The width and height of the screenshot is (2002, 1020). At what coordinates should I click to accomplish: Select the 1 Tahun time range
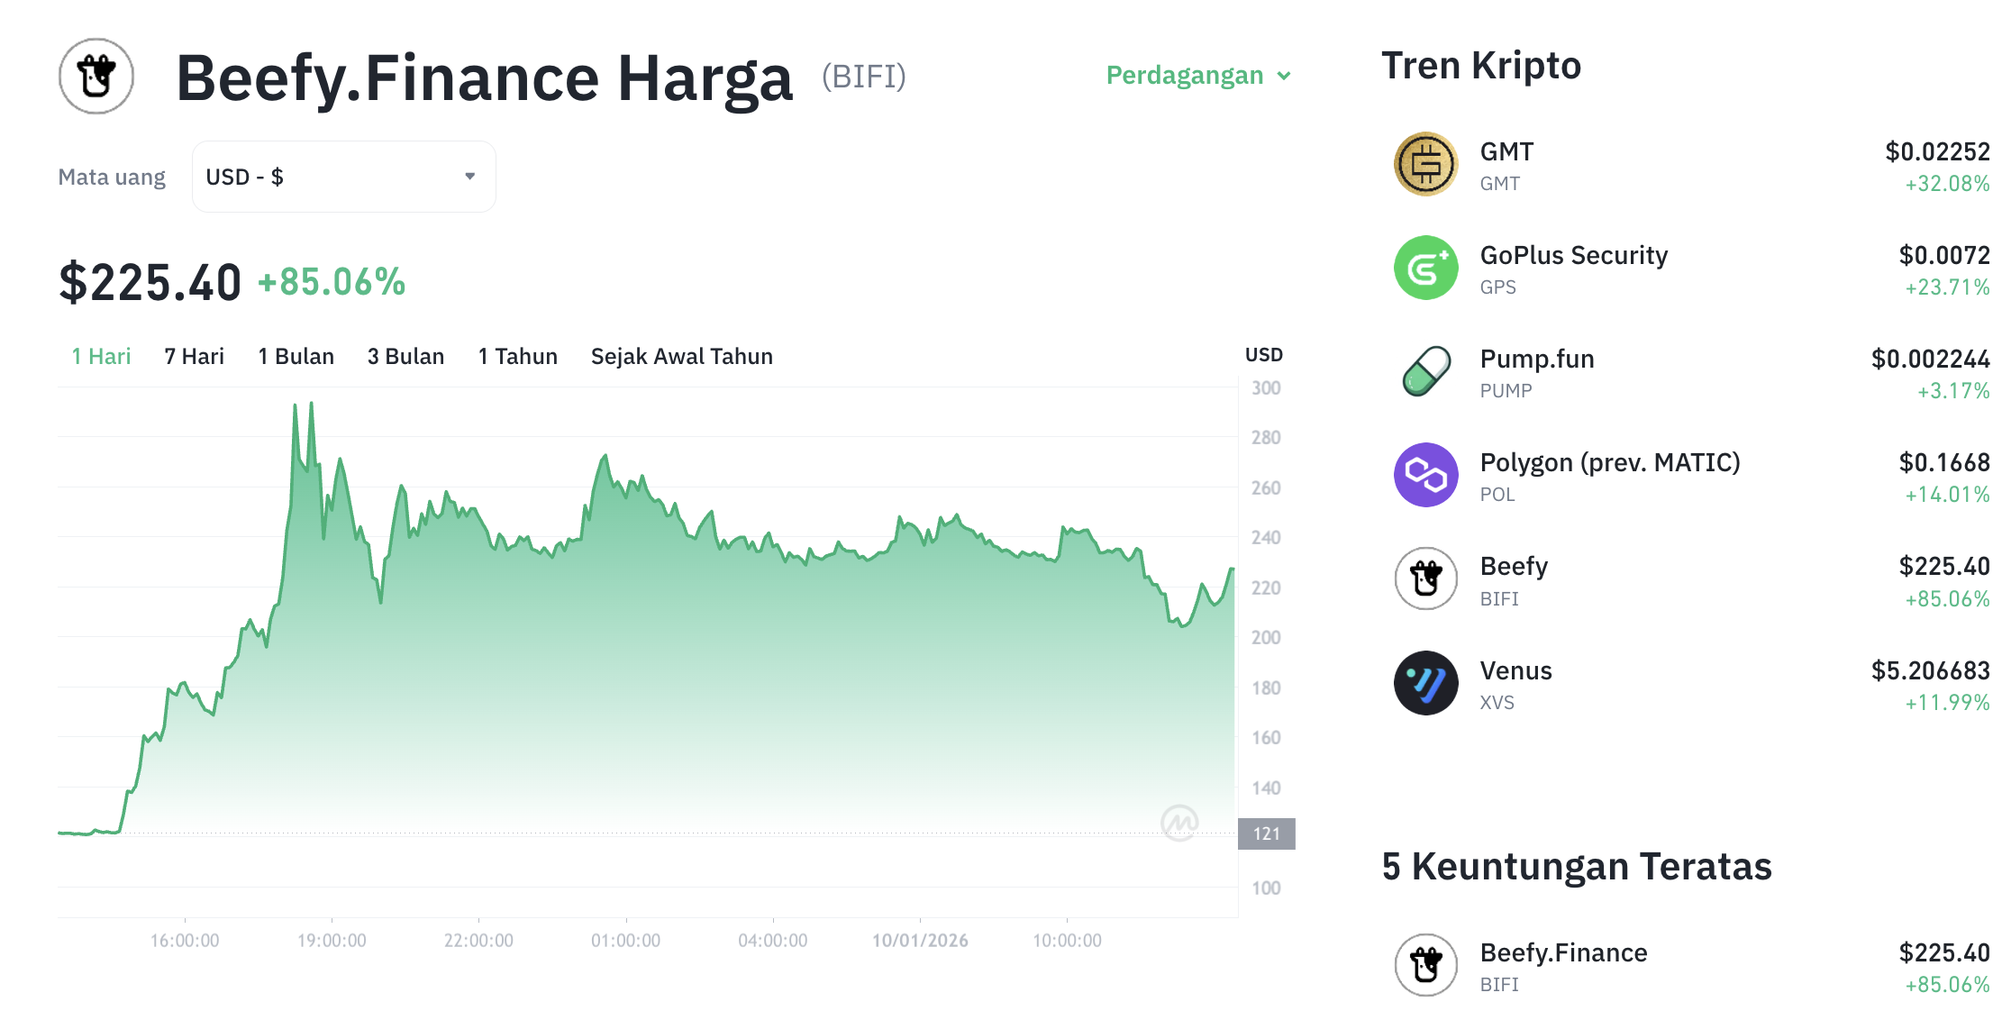(x=517, y=356)
